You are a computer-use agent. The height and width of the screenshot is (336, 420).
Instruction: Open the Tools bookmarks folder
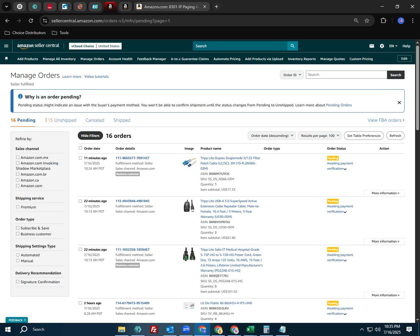pyautogui.click(x=60, y=33)
